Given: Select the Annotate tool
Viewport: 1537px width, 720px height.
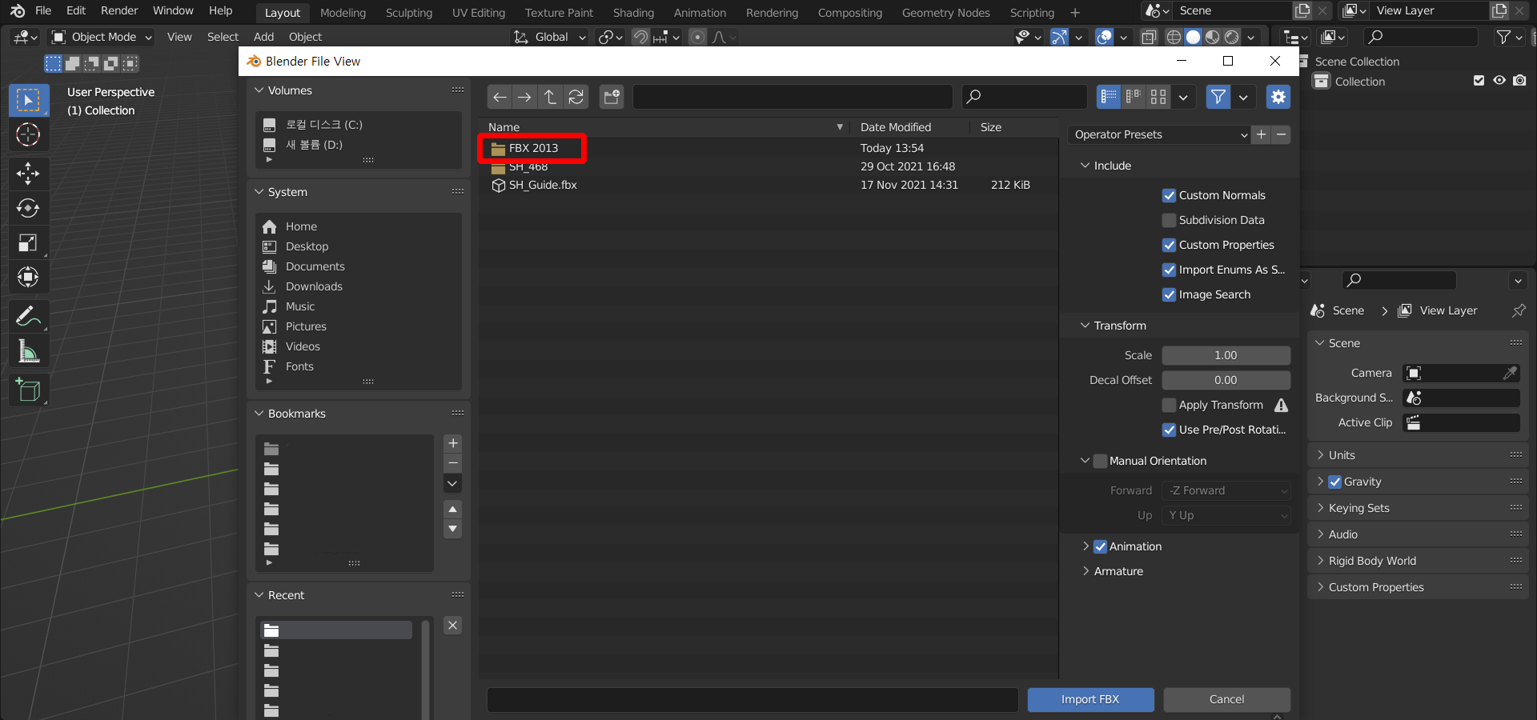Looking at the screenshot, I should 28,316.
